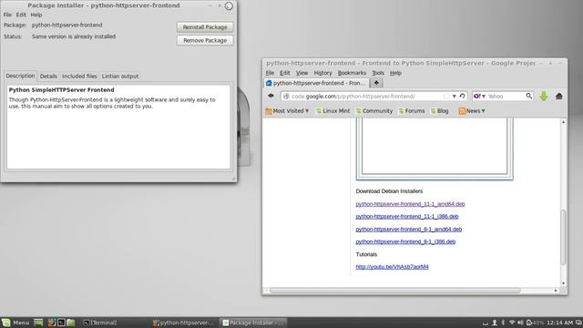Open the File menu in Package Installer

coord(7,15)
